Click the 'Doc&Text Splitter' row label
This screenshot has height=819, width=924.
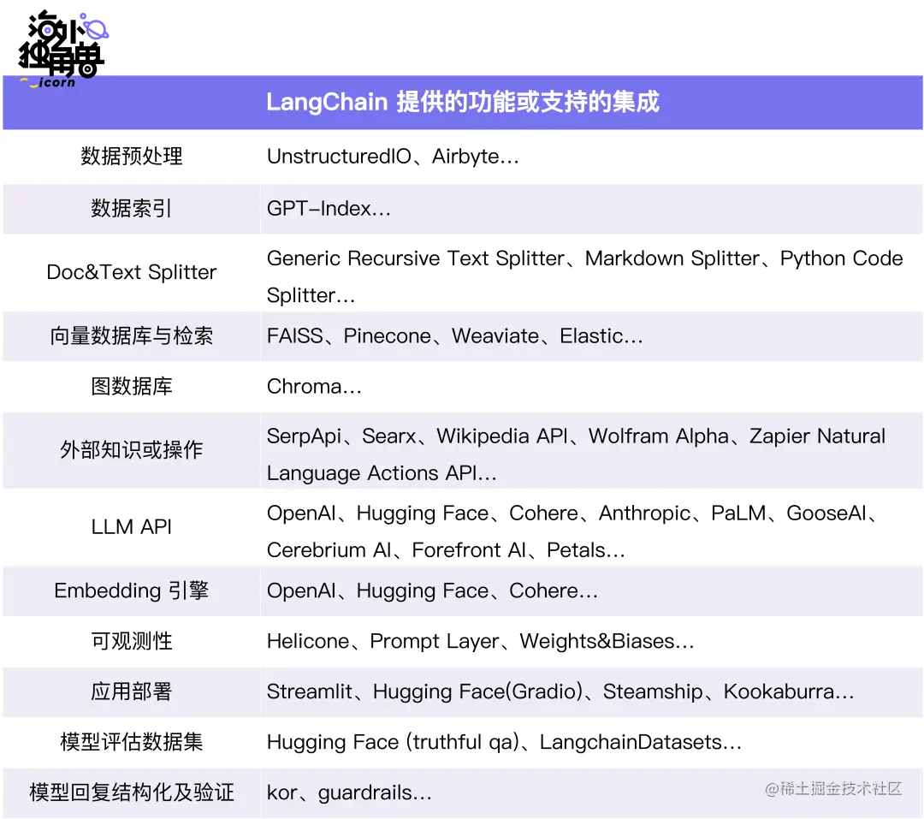[x=132, y=272]
